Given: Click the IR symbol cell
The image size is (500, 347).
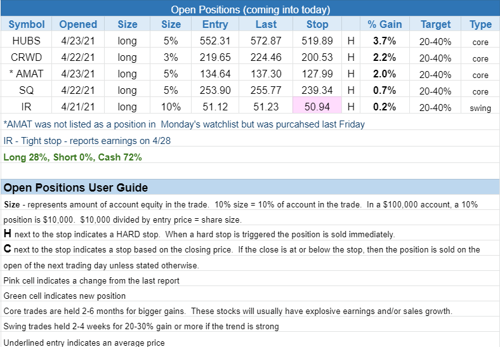Looking at the screenshot, I should (26, 107).
